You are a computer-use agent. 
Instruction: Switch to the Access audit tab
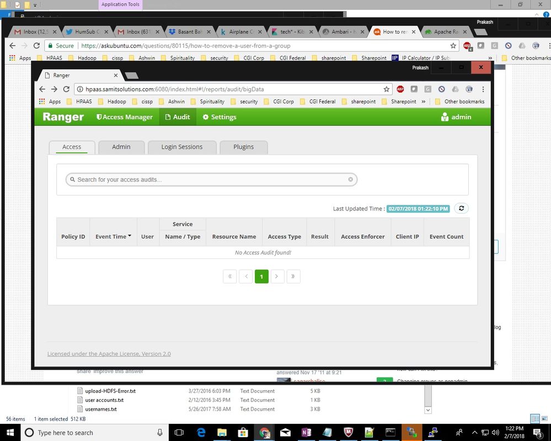[x=72, y=147]
